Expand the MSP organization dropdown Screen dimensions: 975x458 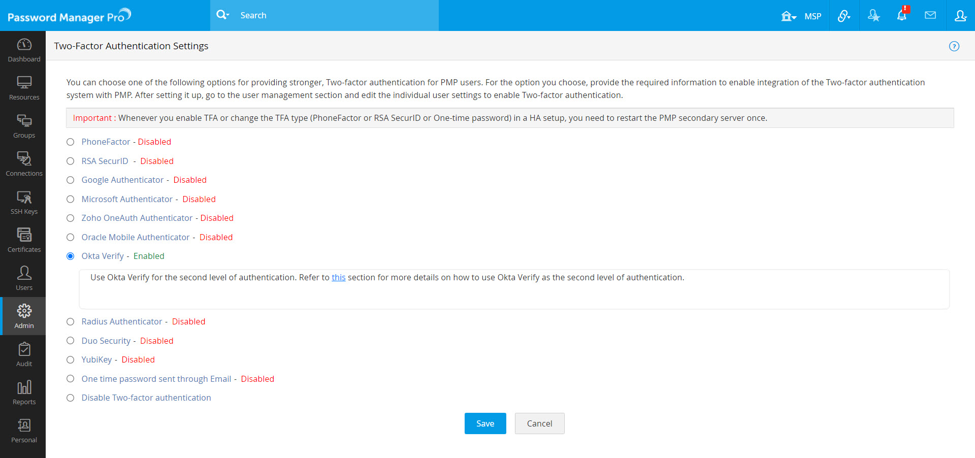tap(801, 16)
